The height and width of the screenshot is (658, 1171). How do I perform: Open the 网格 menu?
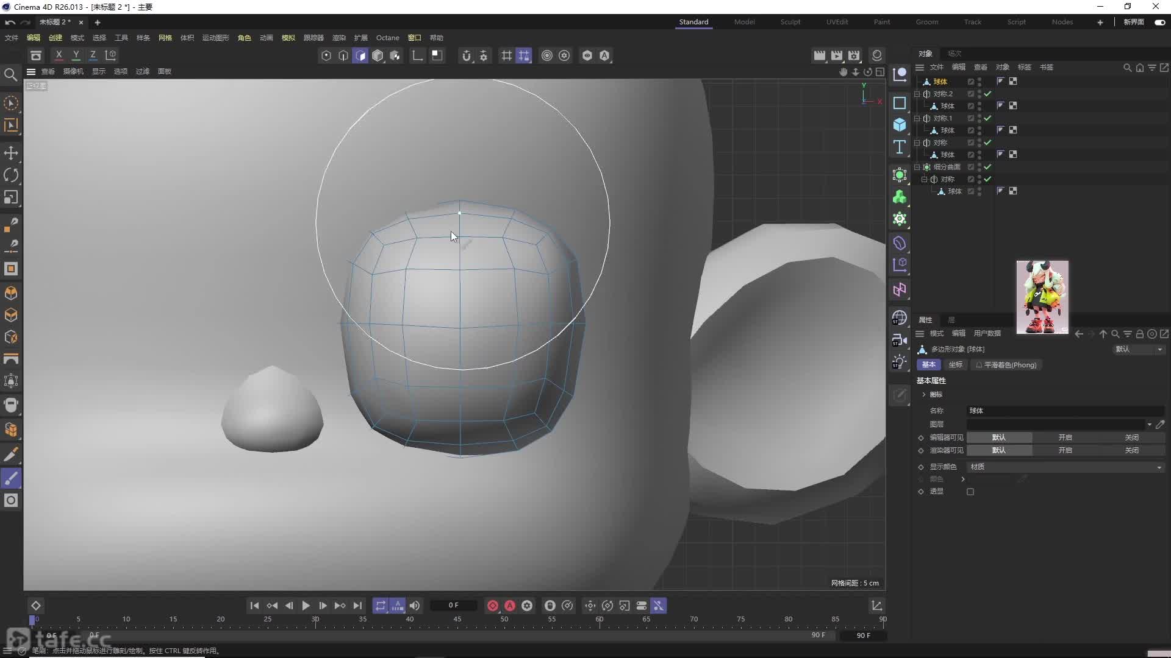tap(165, 38)
